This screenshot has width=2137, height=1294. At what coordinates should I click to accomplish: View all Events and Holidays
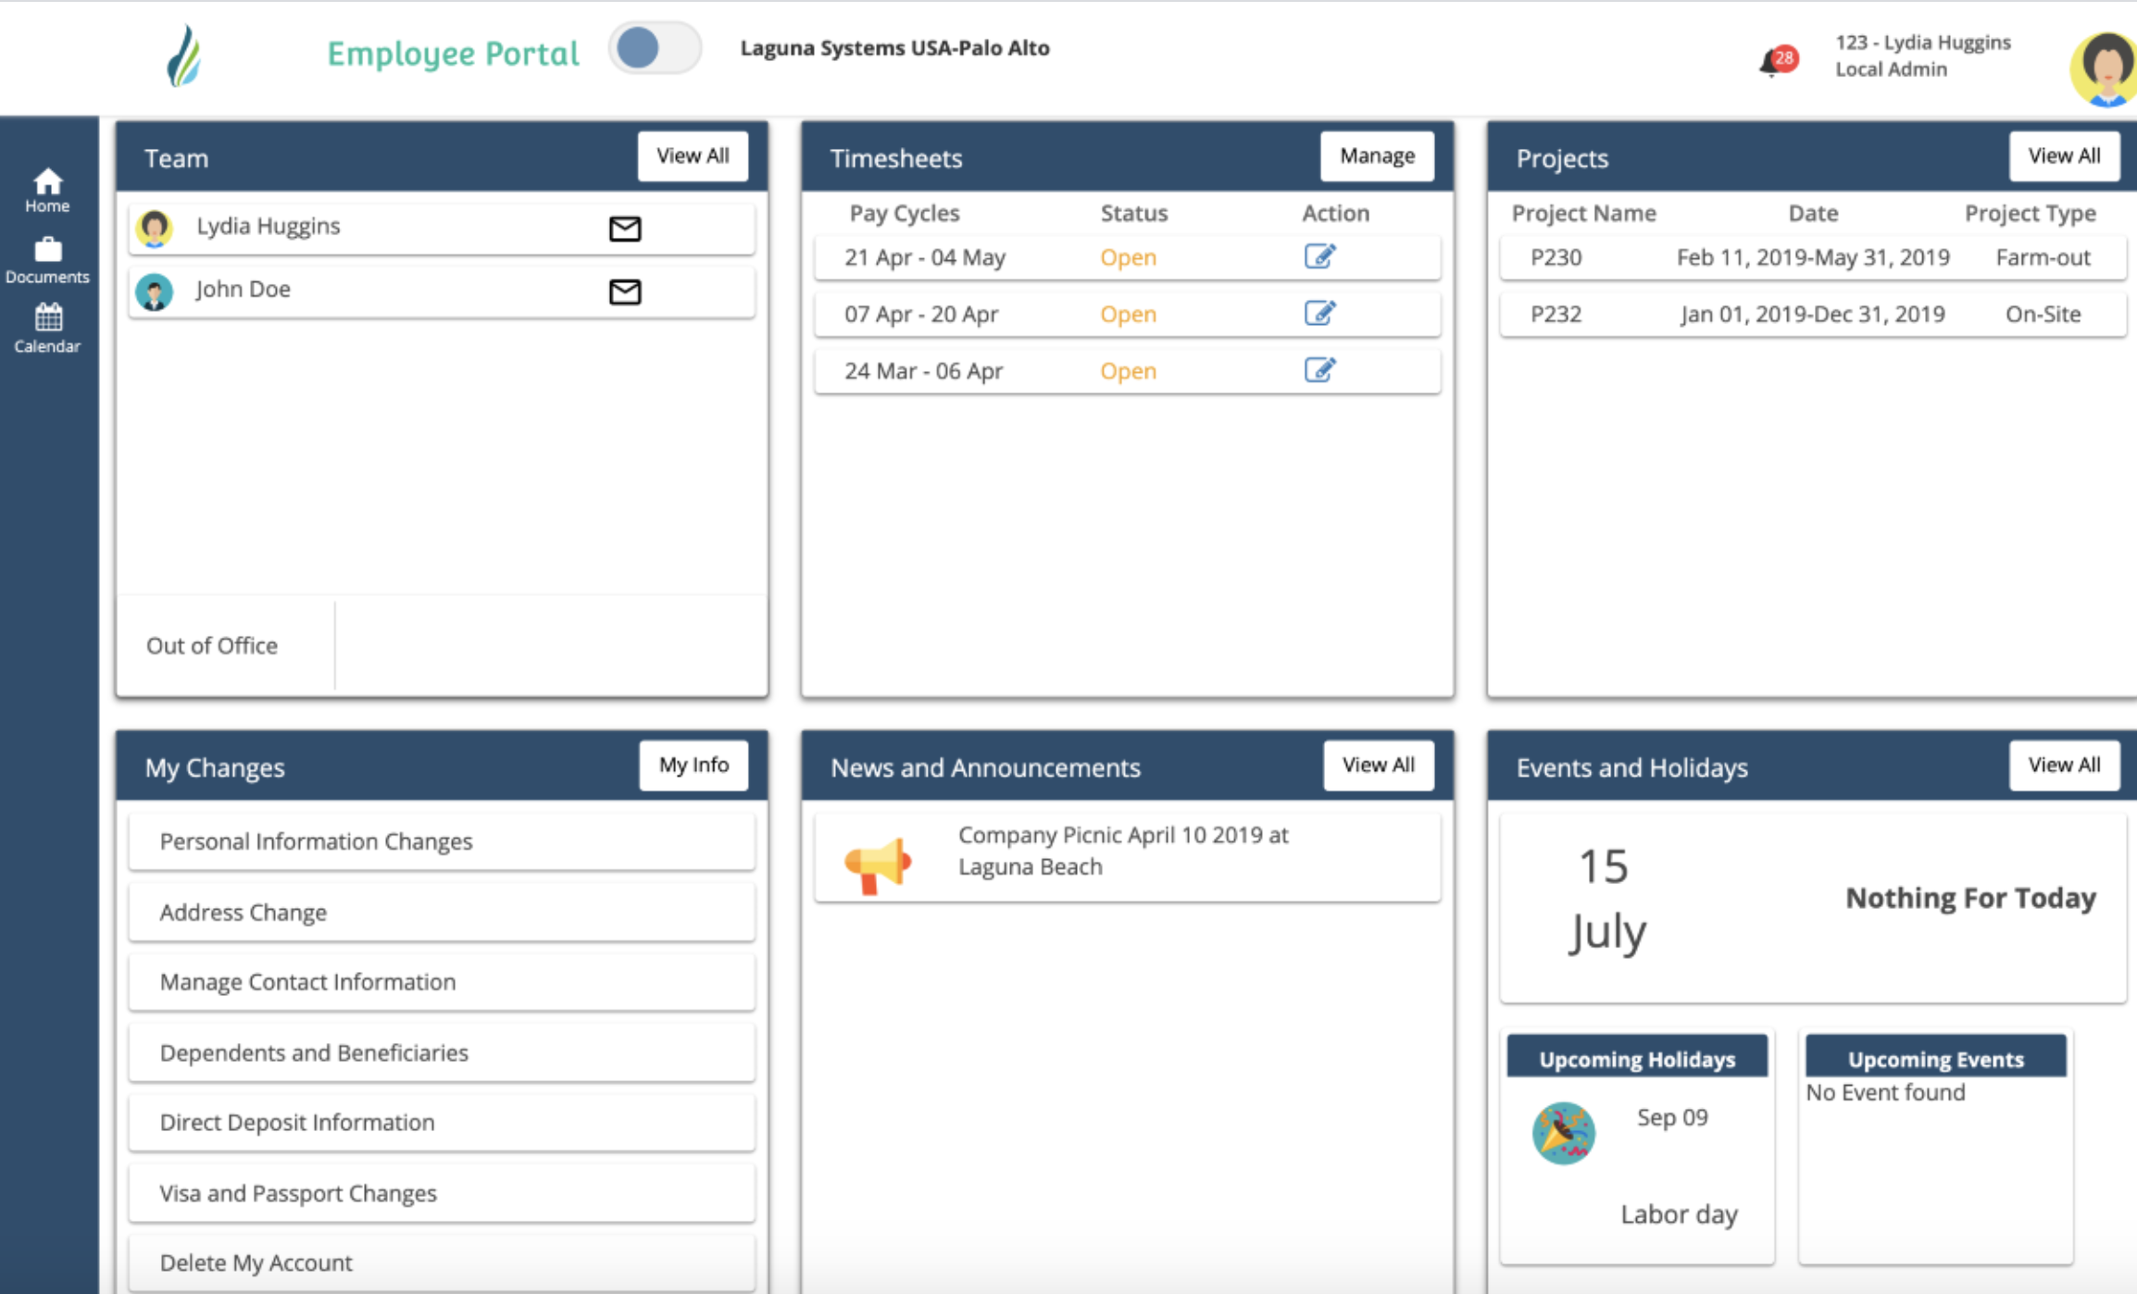(x=2064, y=765)
